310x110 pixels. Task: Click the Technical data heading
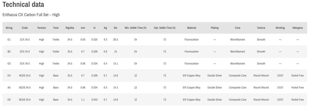23,4
